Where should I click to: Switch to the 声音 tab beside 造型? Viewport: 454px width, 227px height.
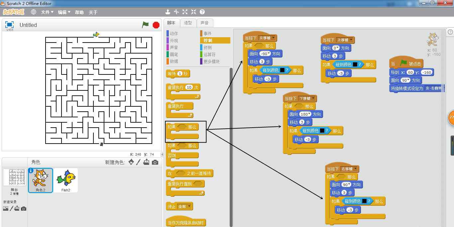[204, 23]
